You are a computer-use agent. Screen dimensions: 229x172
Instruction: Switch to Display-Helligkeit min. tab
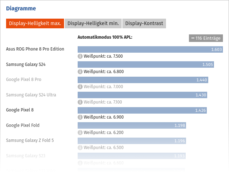coord(93,23)
